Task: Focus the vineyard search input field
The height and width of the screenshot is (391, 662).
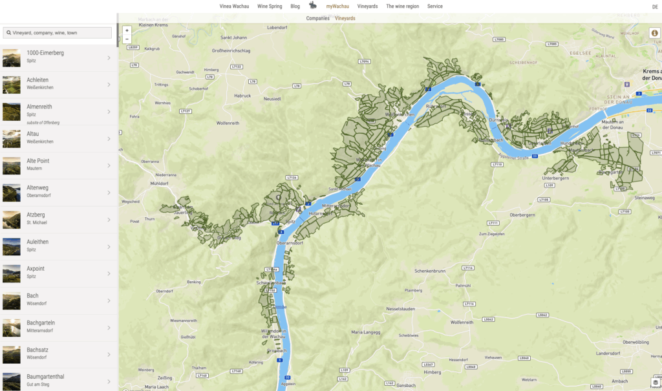Action: click(x=58, y=32)
